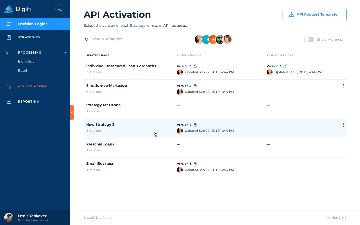Viewport: 360px width, 225px height.
Task: Click lock icon next to New Strategy 2 version
Action: point(195,125)
